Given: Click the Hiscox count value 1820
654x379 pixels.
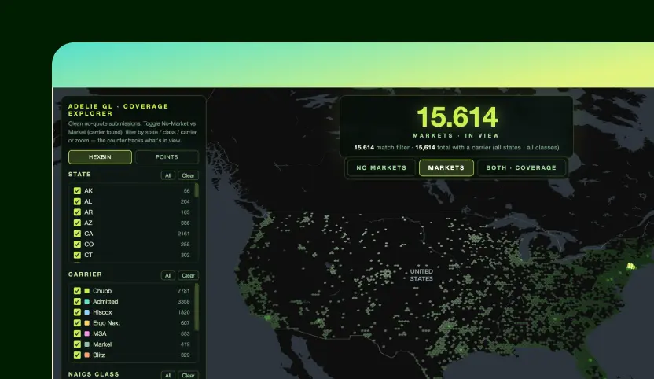Looking at the screenshot, I should click(x=183, y=312).
